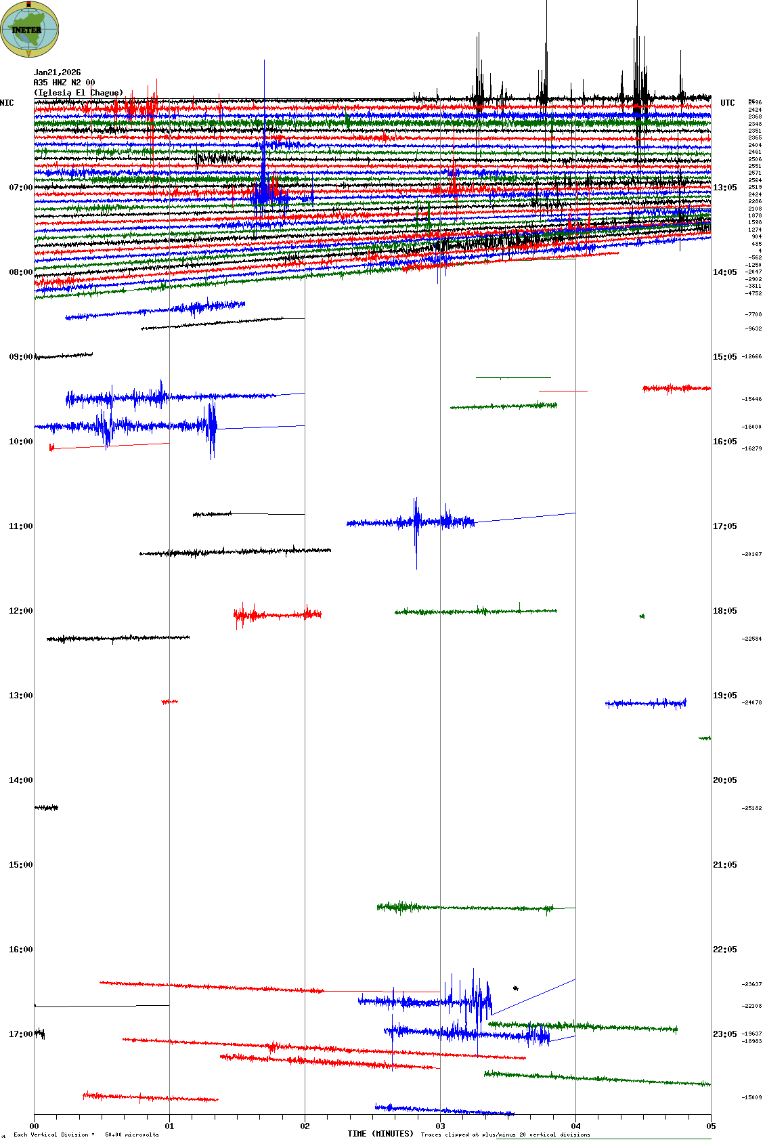Click the 13:05 UTC time marker
Image resolution: width=765 pixels, height=1144 pixels.
click(x=724, y=188)
